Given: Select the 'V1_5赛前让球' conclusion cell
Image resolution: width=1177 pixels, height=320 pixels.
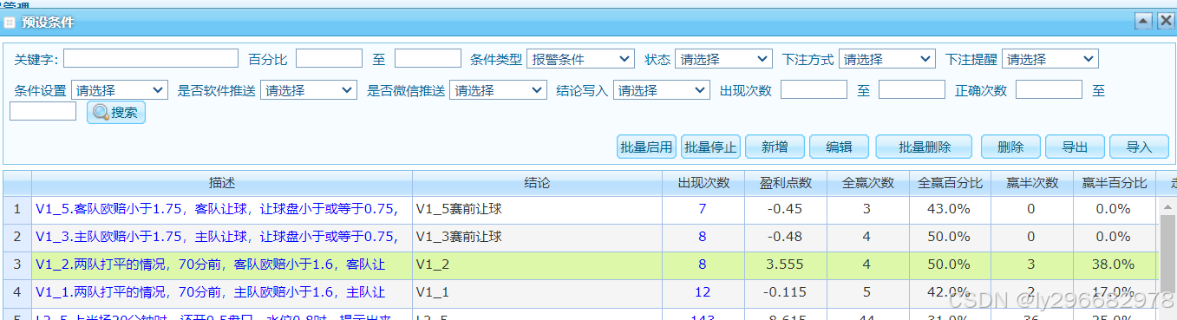Looking at the screenshot, I should 537,209.
